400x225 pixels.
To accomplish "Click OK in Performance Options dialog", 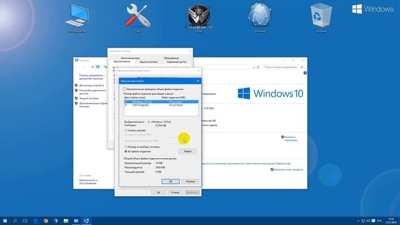I will pos(158,192).
